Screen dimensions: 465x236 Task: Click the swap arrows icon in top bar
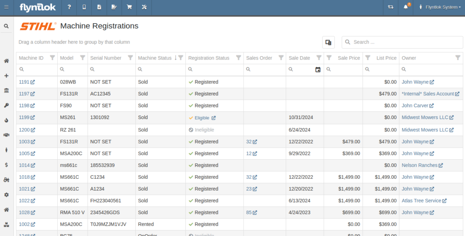(x=391, y=7)
